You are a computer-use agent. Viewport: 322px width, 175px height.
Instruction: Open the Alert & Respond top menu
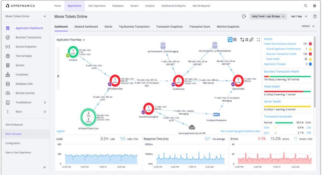coord(201,6)
